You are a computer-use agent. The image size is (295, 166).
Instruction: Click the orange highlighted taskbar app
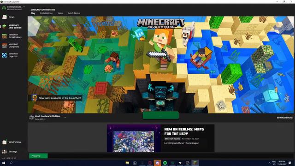(x=158, y=163)
